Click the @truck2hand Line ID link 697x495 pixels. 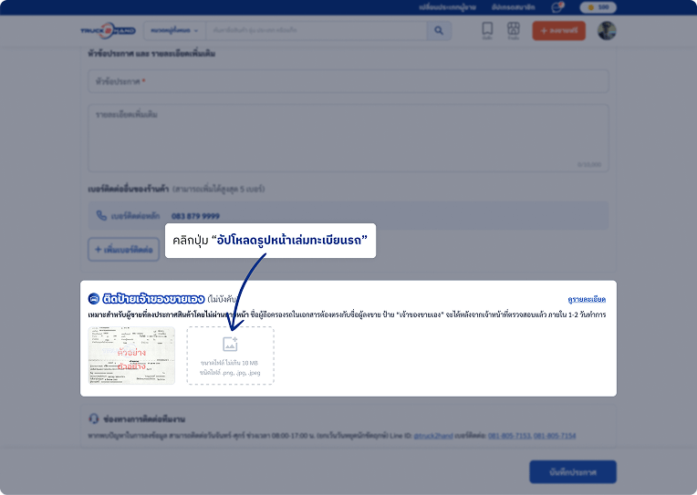pyautogui.click(x=433, y=436)
